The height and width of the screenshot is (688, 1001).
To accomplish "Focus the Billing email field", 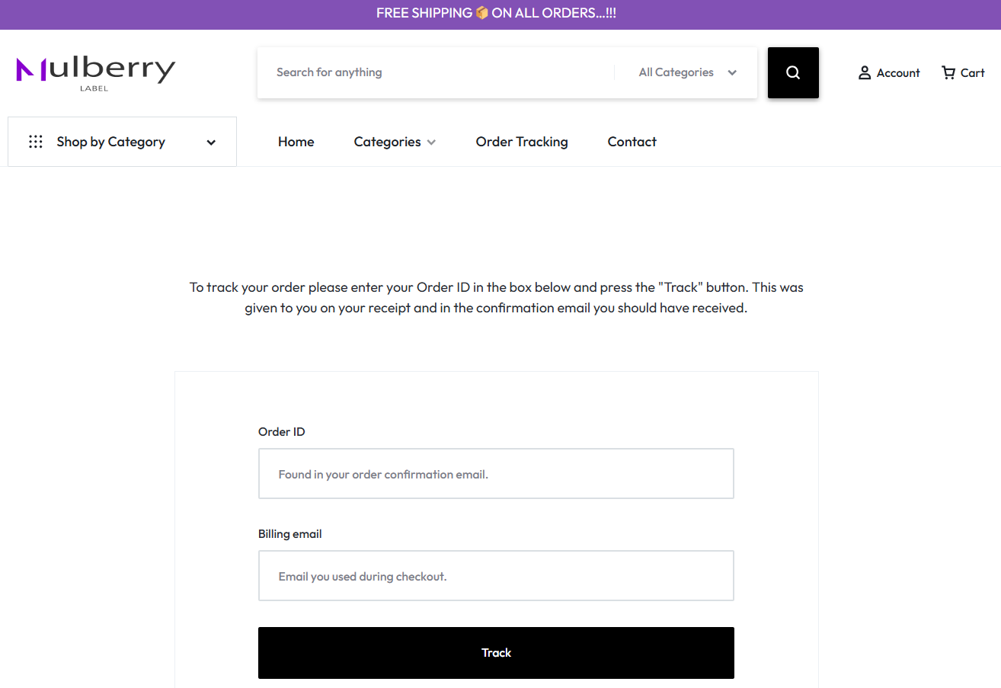I will tap(496, 576).
